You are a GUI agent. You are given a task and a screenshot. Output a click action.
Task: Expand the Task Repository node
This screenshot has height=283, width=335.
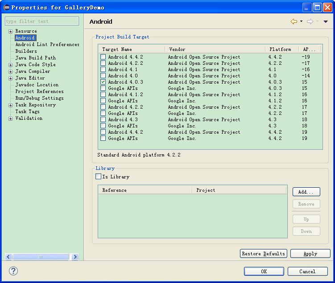[x=10, y=105]
